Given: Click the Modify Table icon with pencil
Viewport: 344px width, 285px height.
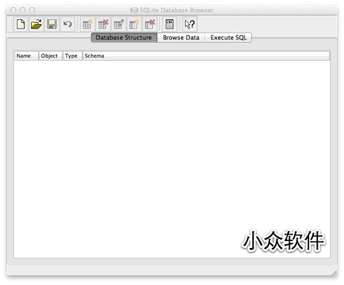Looking at the screenshot, I should [118, 24].
